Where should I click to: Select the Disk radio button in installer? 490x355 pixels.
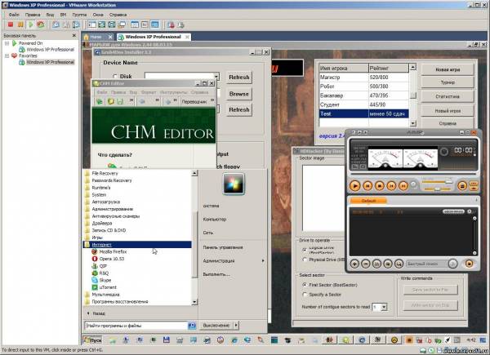(x=115, y=76)
